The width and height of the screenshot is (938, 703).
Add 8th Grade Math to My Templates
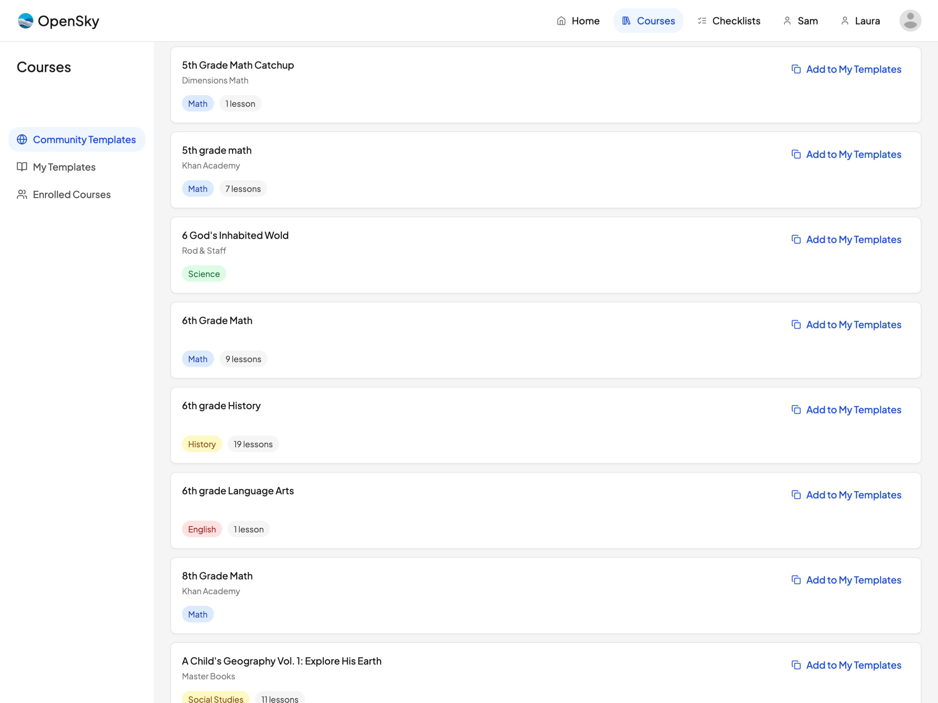(x=846, y=580)
